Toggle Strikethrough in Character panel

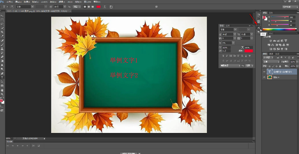point(250,56)
